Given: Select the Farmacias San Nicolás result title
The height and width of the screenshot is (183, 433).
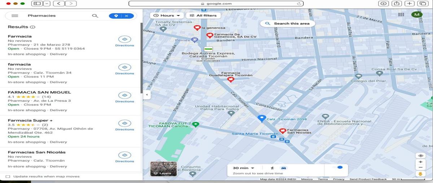Looking at the screenshot, I should (37, 152).
